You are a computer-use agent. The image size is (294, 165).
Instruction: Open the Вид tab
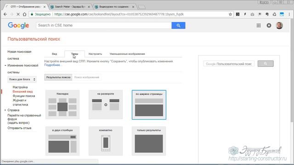coord(54,54)
